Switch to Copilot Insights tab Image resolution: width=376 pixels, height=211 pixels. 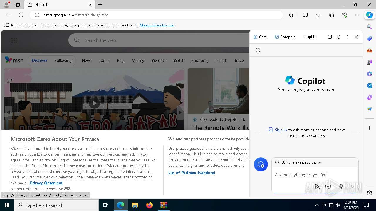[310, 37]
